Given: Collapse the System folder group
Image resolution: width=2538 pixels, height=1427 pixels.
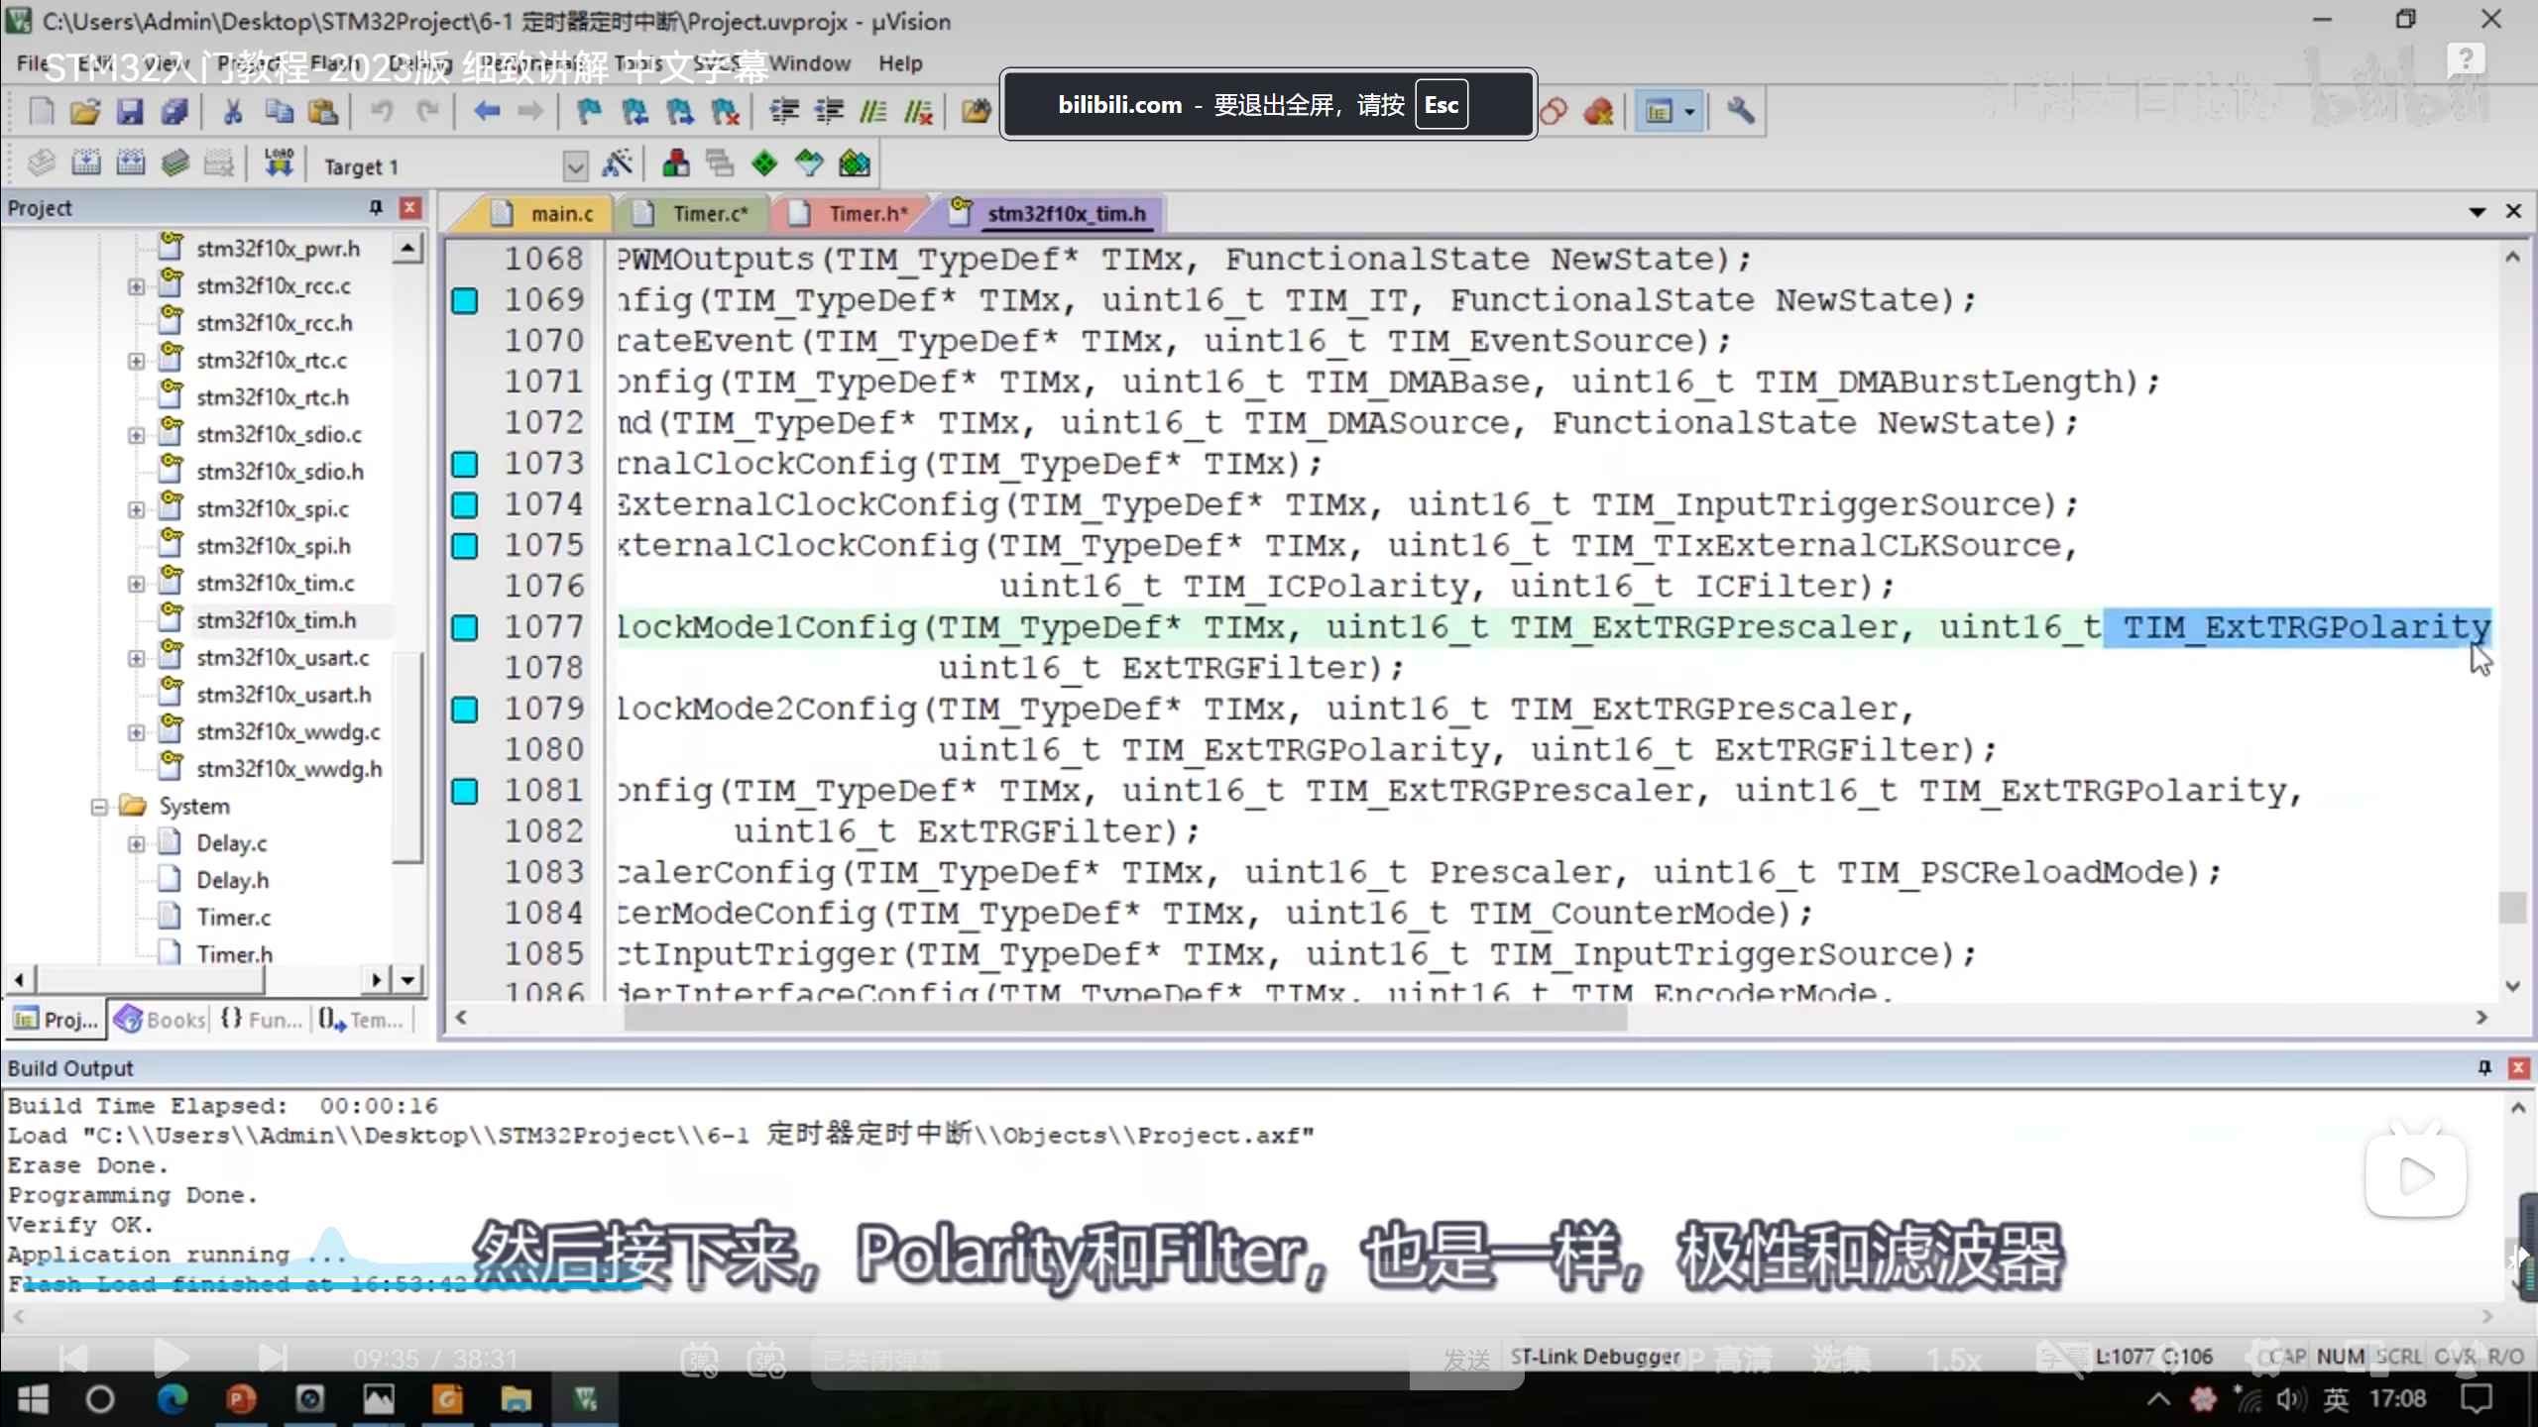Looking at the screenshot, I should click(99, 807).
